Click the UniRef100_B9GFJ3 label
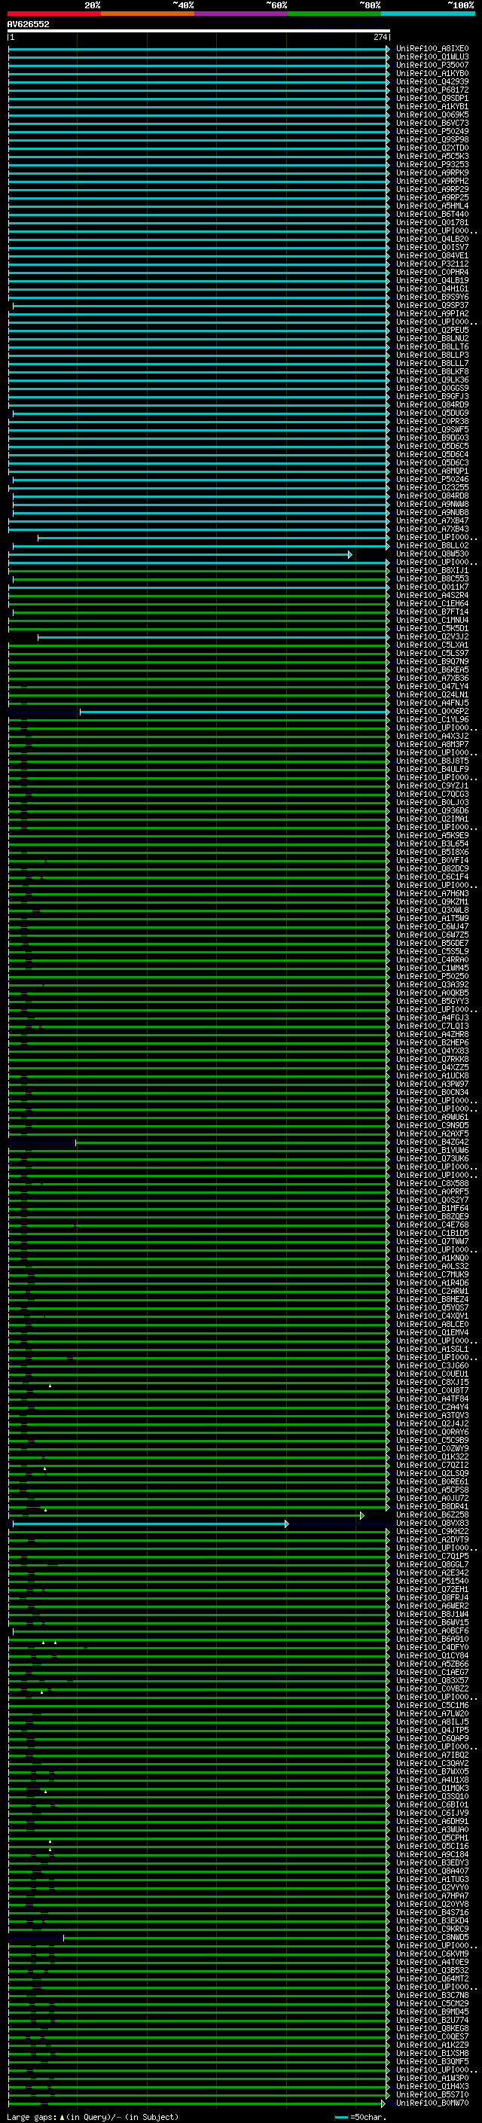The image size is (482, 2123). pos(432,396)
